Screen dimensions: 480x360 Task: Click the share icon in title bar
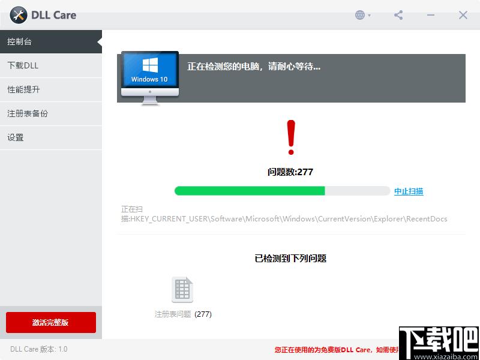click(x=398, y=15)
